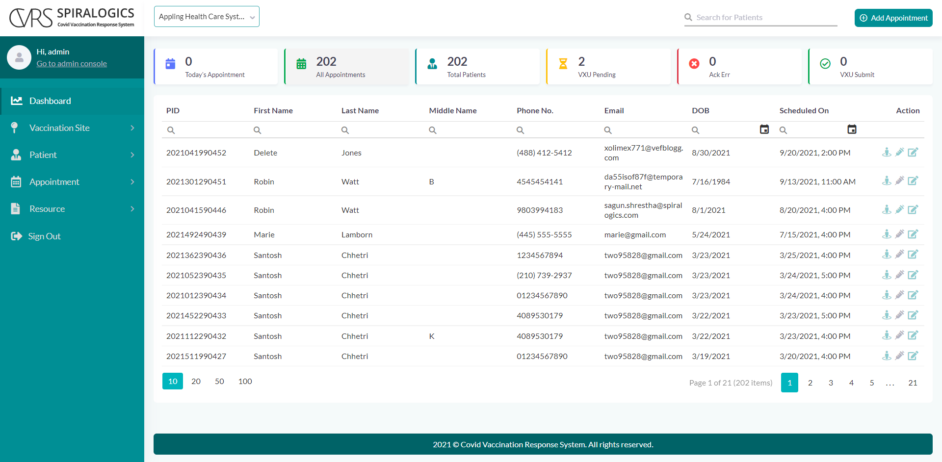Sort by the Scheduled On column header

click(804, 110)
